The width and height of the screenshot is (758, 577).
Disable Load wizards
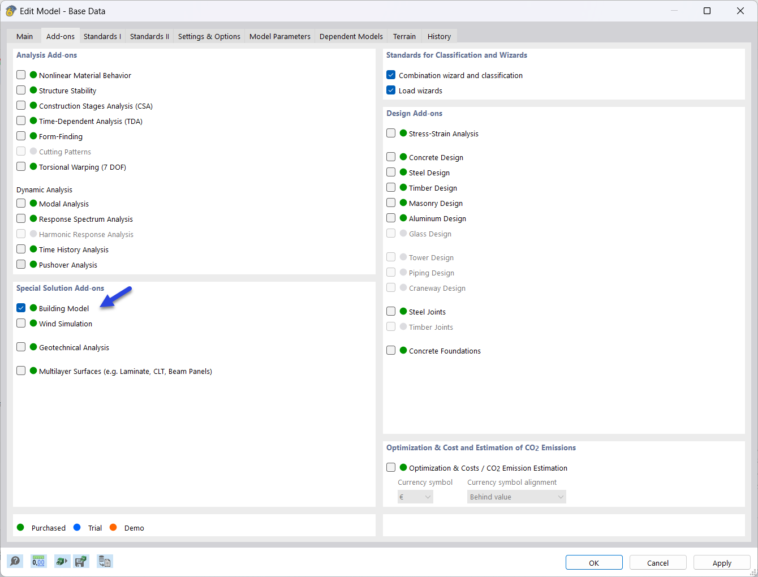coord(391,90)
